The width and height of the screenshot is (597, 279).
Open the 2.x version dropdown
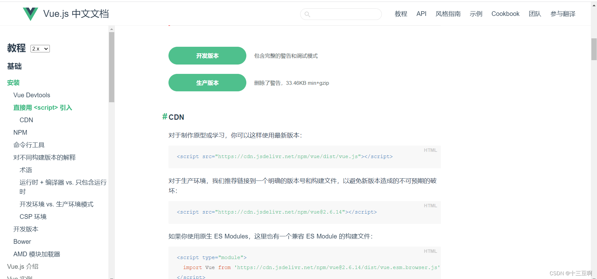[40, 49]
